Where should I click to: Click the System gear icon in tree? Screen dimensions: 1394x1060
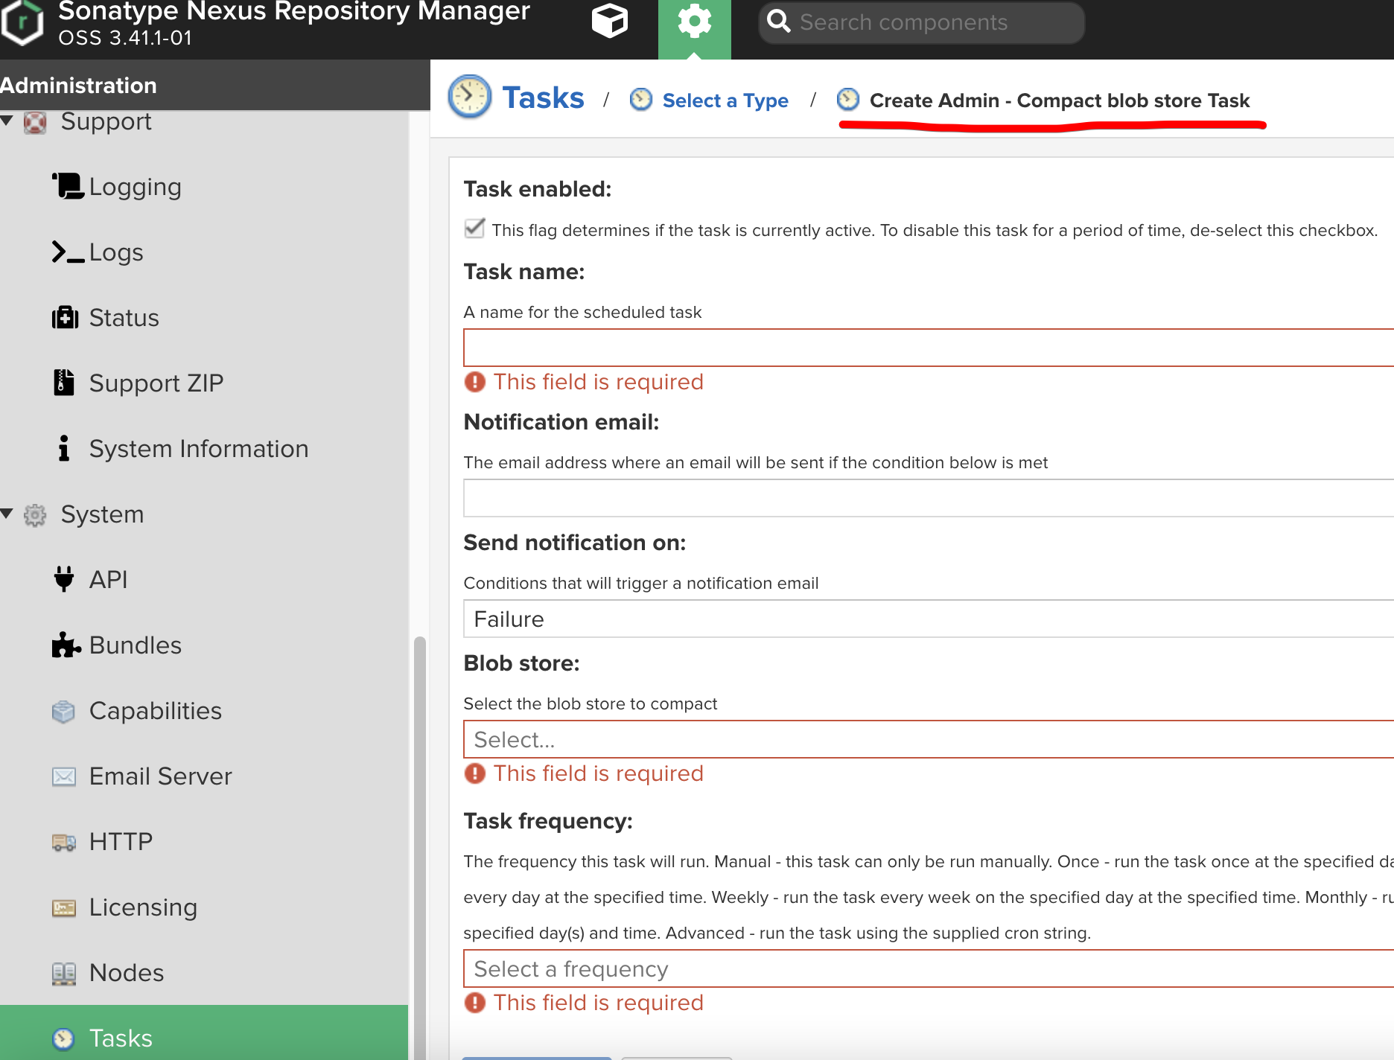(x=35, y=514)
